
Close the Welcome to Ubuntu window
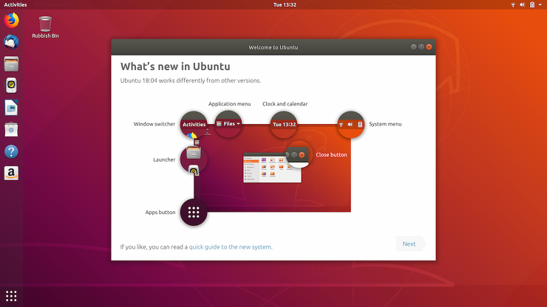click(429, 47)
